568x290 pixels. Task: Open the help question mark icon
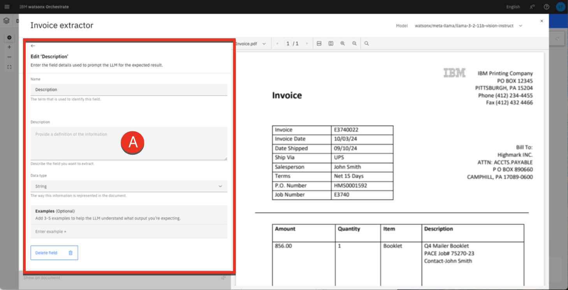tap(546, 7)
